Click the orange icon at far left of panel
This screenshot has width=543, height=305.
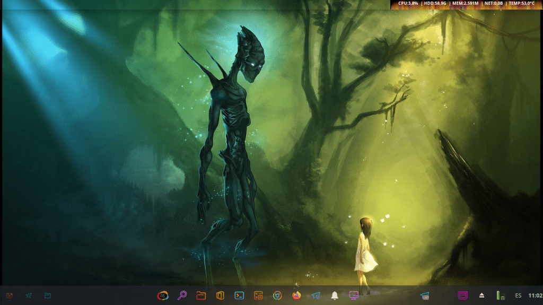(x=10, y=295)
